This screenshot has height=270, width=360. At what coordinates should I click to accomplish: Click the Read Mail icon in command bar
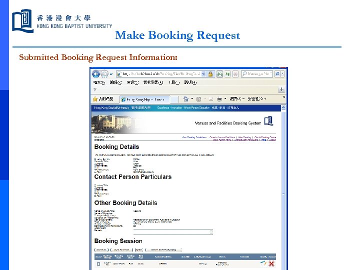[x=211, y=99]
